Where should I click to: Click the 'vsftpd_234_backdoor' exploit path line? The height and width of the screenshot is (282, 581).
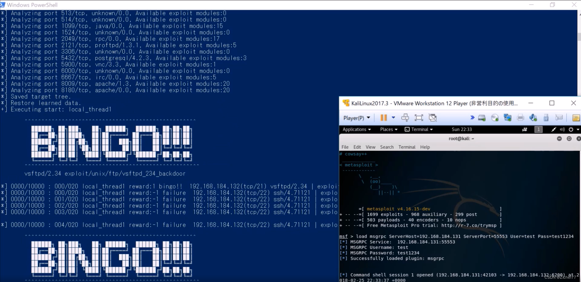(105, 174)
